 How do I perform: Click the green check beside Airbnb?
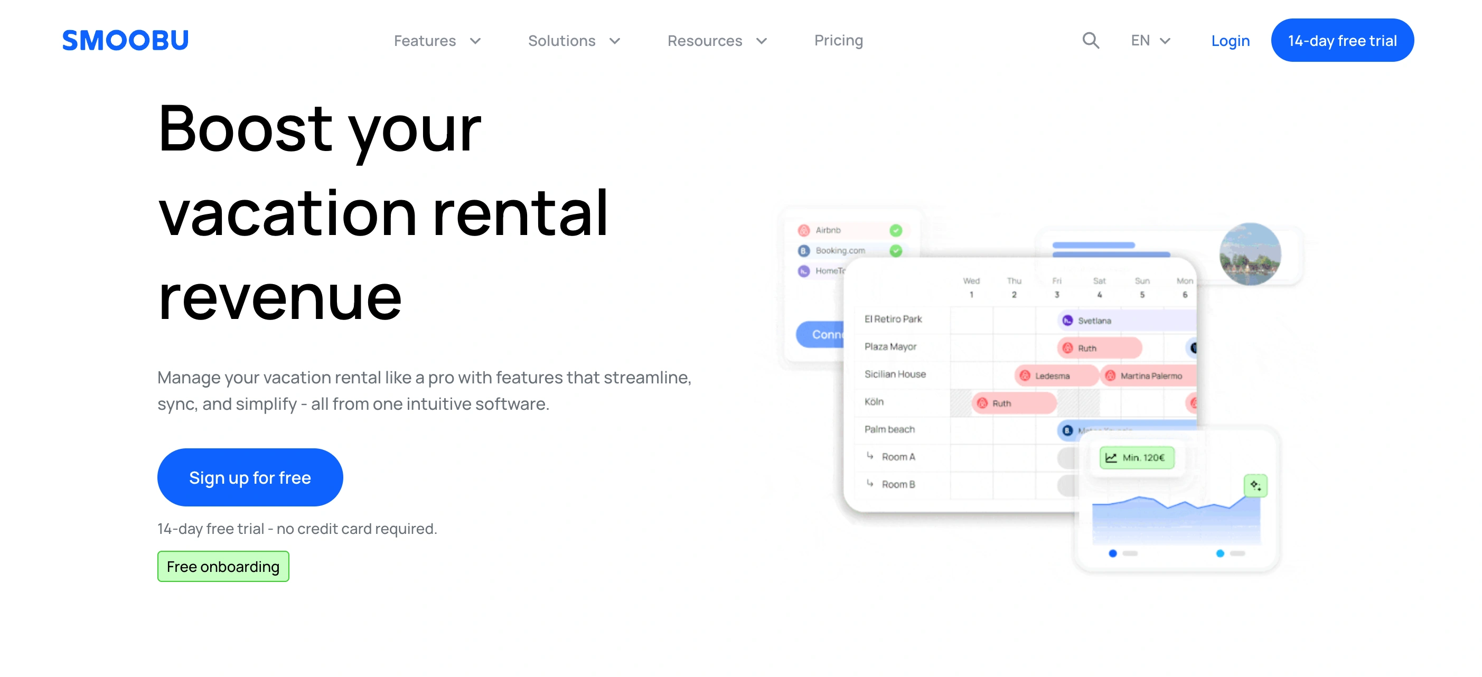(x=896, y=230)
